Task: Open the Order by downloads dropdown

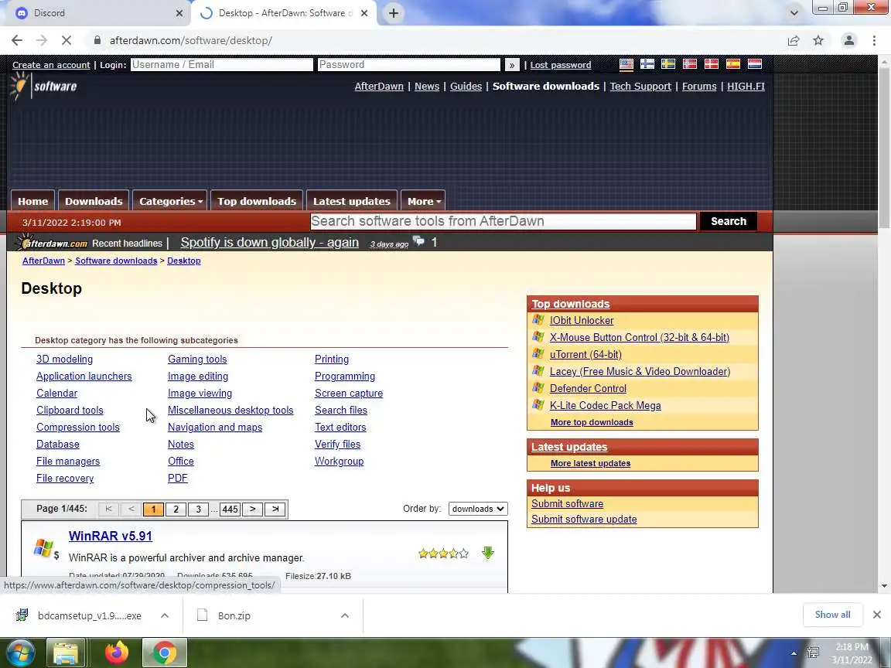Action: [x=478, y=509]
